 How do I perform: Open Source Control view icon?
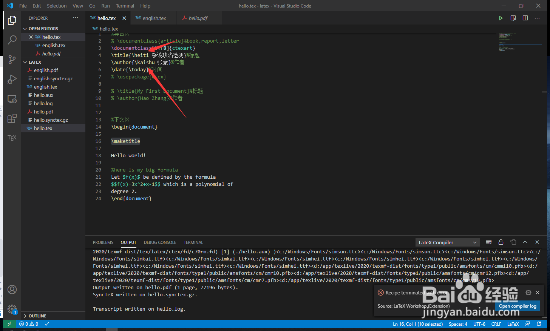coord(12,59)
